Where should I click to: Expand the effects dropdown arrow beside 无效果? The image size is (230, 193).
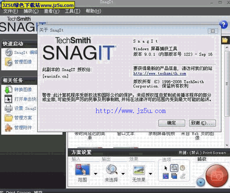point(151,174)
